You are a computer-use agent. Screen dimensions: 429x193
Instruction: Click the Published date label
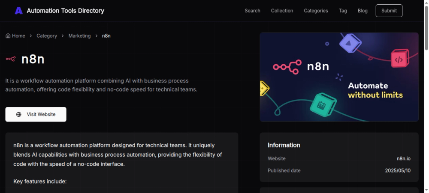point(284,171)
